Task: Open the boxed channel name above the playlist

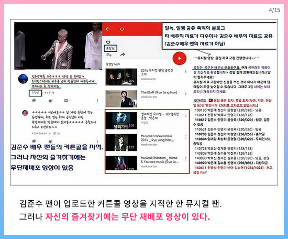Action: pos(110,48)
